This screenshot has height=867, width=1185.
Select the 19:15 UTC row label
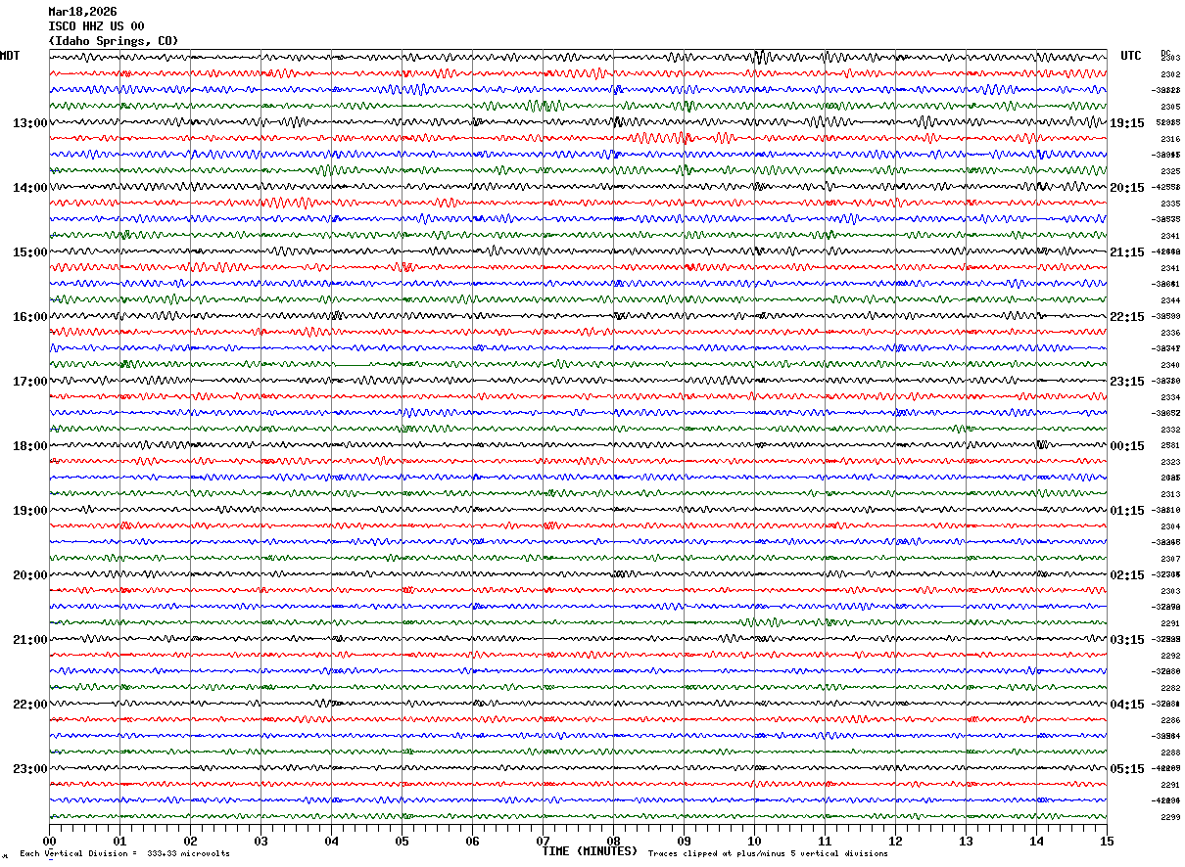click(1126, 123)
